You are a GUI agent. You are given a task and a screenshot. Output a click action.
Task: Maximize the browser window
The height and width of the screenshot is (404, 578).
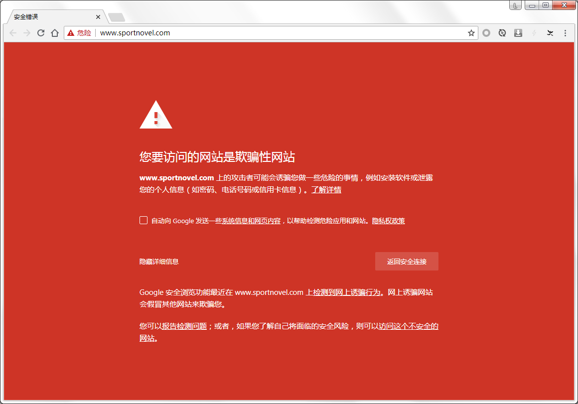545,5
